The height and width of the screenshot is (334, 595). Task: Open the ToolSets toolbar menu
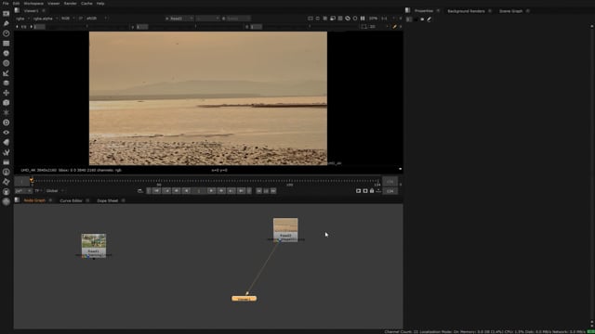(x=7, y=152)
